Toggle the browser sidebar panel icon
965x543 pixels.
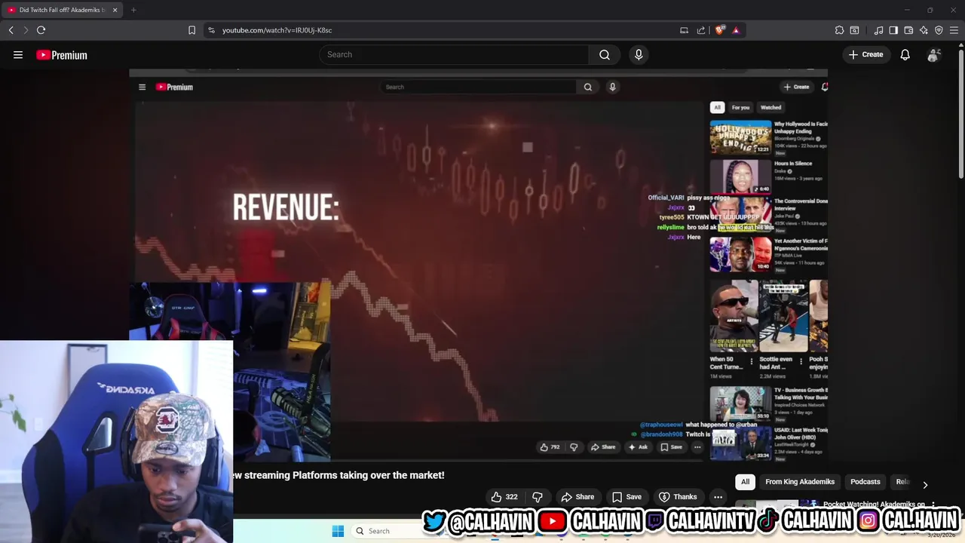[893, 30]
